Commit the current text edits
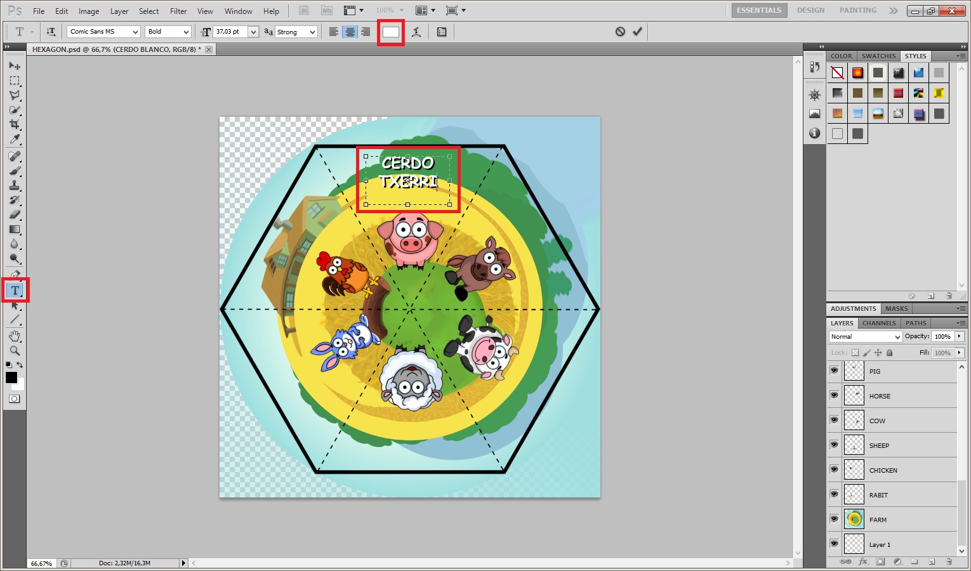971x571 pixels. click(637, 32)
